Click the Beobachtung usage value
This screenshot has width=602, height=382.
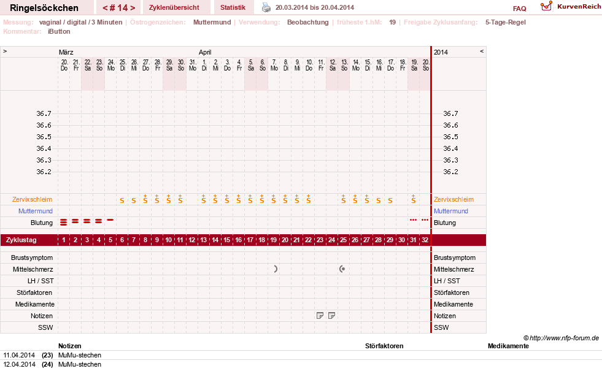pyautogui.click(x=307, y=22)
